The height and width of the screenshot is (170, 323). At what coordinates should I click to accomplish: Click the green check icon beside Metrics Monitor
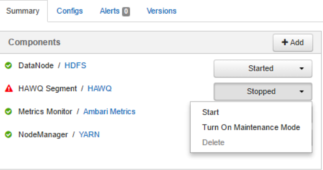9,112
